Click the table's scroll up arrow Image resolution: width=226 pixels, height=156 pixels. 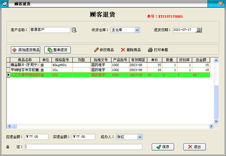pyautogui.click(x=216, y=60)
